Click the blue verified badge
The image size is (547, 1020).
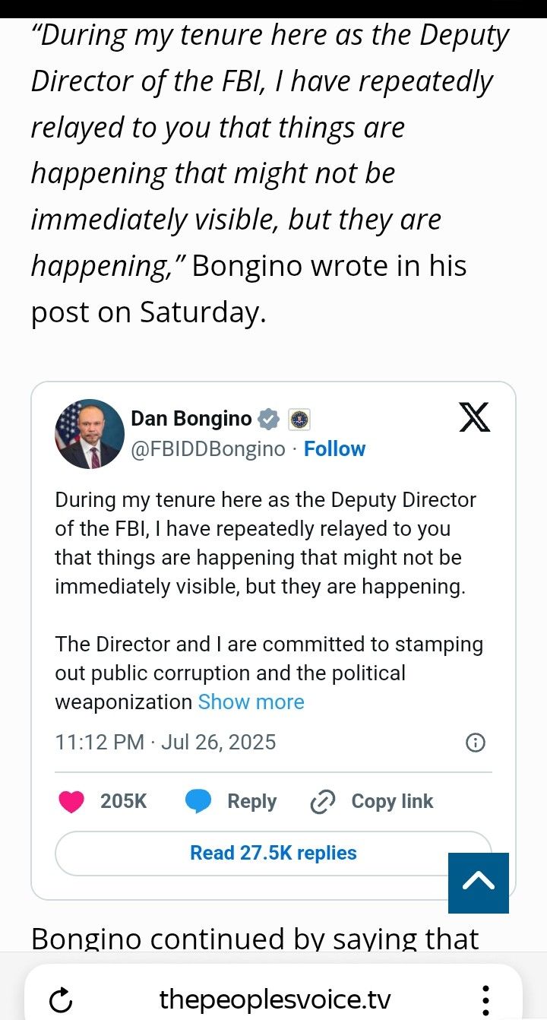pyautogui.click(x=269, y=419)
